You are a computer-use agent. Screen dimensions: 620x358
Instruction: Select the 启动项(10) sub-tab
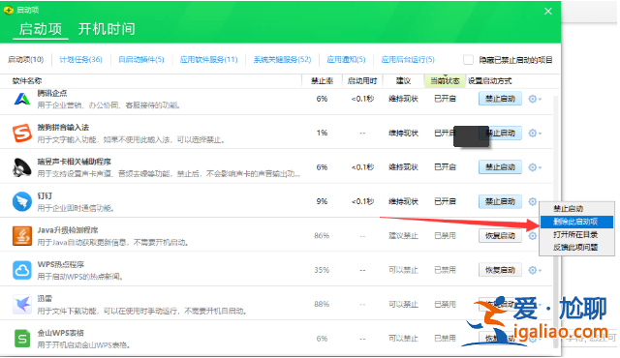[26, 60]
